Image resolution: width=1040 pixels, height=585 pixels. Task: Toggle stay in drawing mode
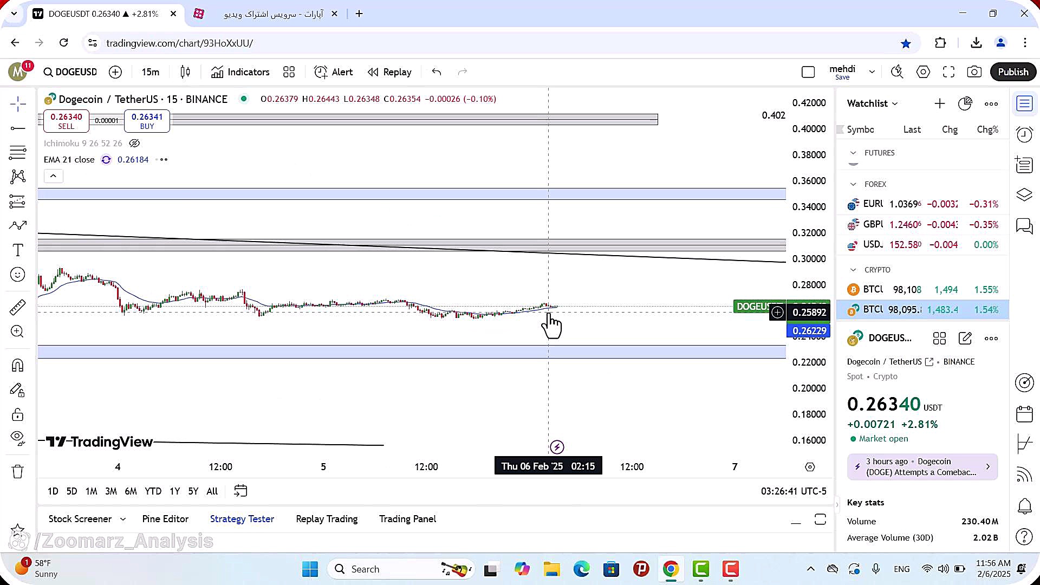[x=17, y=390]
